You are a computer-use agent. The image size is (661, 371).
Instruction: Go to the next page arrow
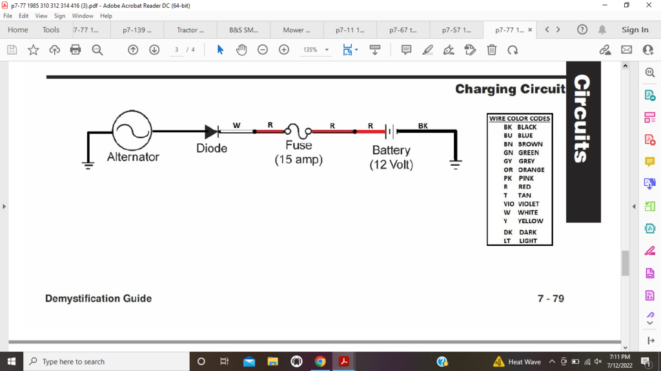point(154,50)
